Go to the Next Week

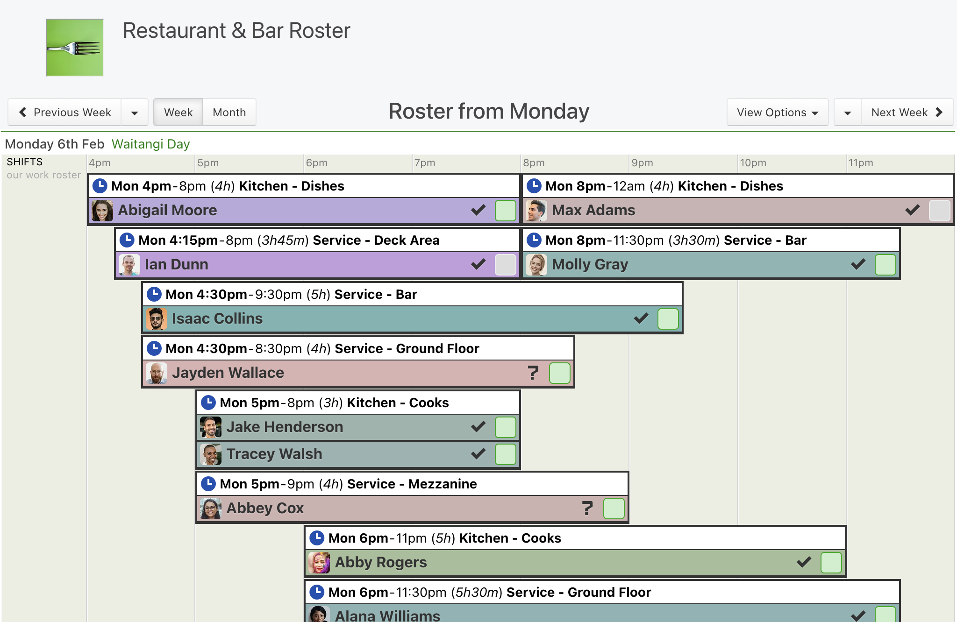(x=907, y=113)
